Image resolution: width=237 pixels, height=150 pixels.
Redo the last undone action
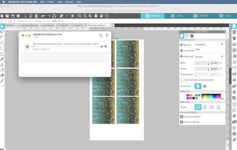tap(49, 16)
